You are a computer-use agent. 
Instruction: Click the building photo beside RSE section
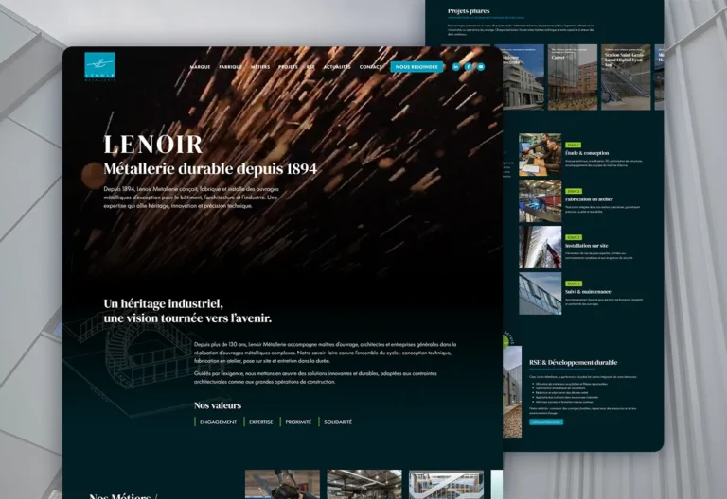(x=512, y=391)
